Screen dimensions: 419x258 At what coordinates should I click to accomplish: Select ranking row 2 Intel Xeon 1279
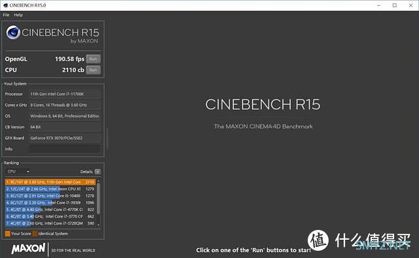pos(50,189)
